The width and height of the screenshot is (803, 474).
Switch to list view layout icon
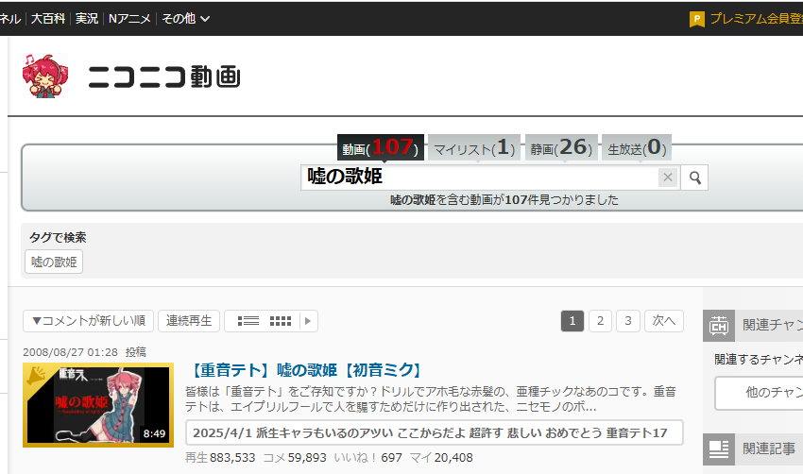coord(248,321)
